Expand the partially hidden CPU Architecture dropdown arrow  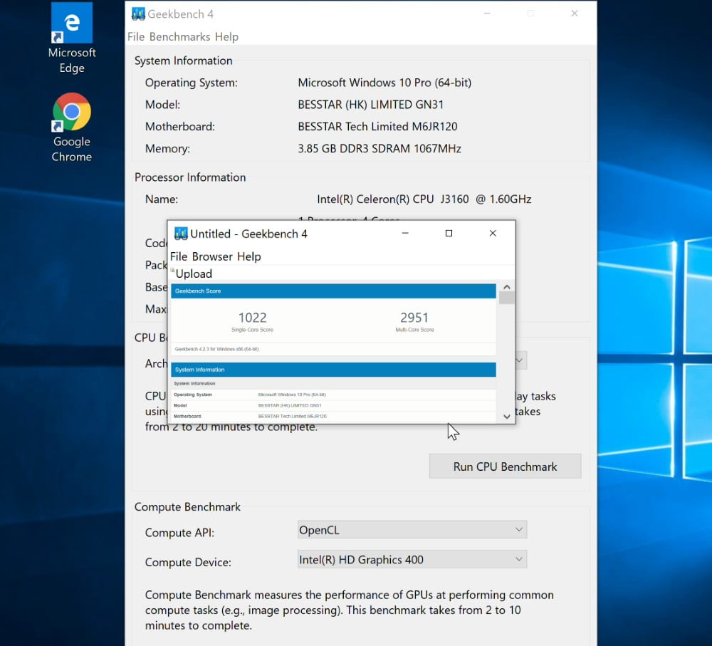[520, 360]
